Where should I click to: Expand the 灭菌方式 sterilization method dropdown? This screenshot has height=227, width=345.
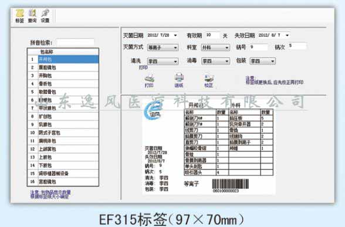pyautogui.click(x=175, y=48)
